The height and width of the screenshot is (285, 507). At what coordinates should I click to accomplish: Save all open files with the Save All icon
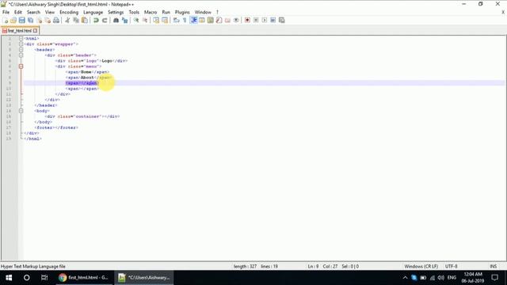click(x=30, y=21)
